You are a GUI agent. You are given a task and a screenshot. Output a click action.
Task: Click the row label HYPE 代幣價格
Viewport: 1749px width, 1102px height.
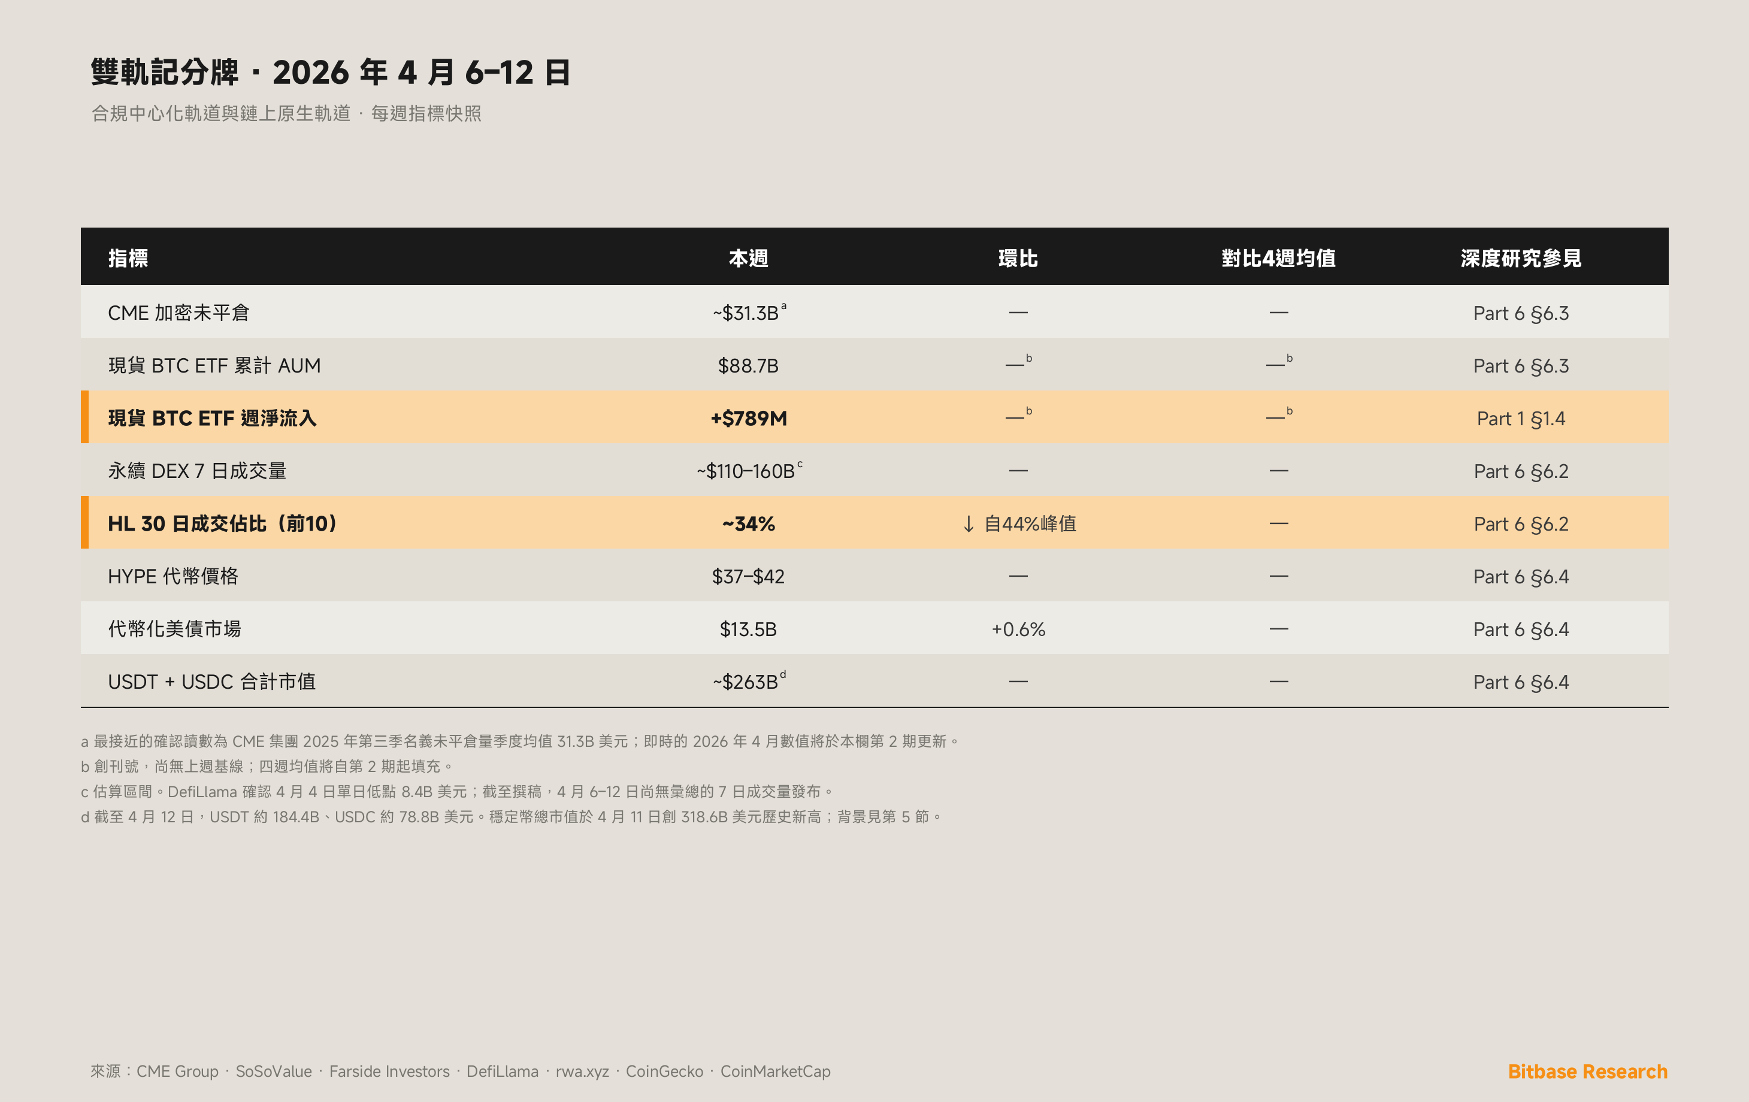[173, 576]
